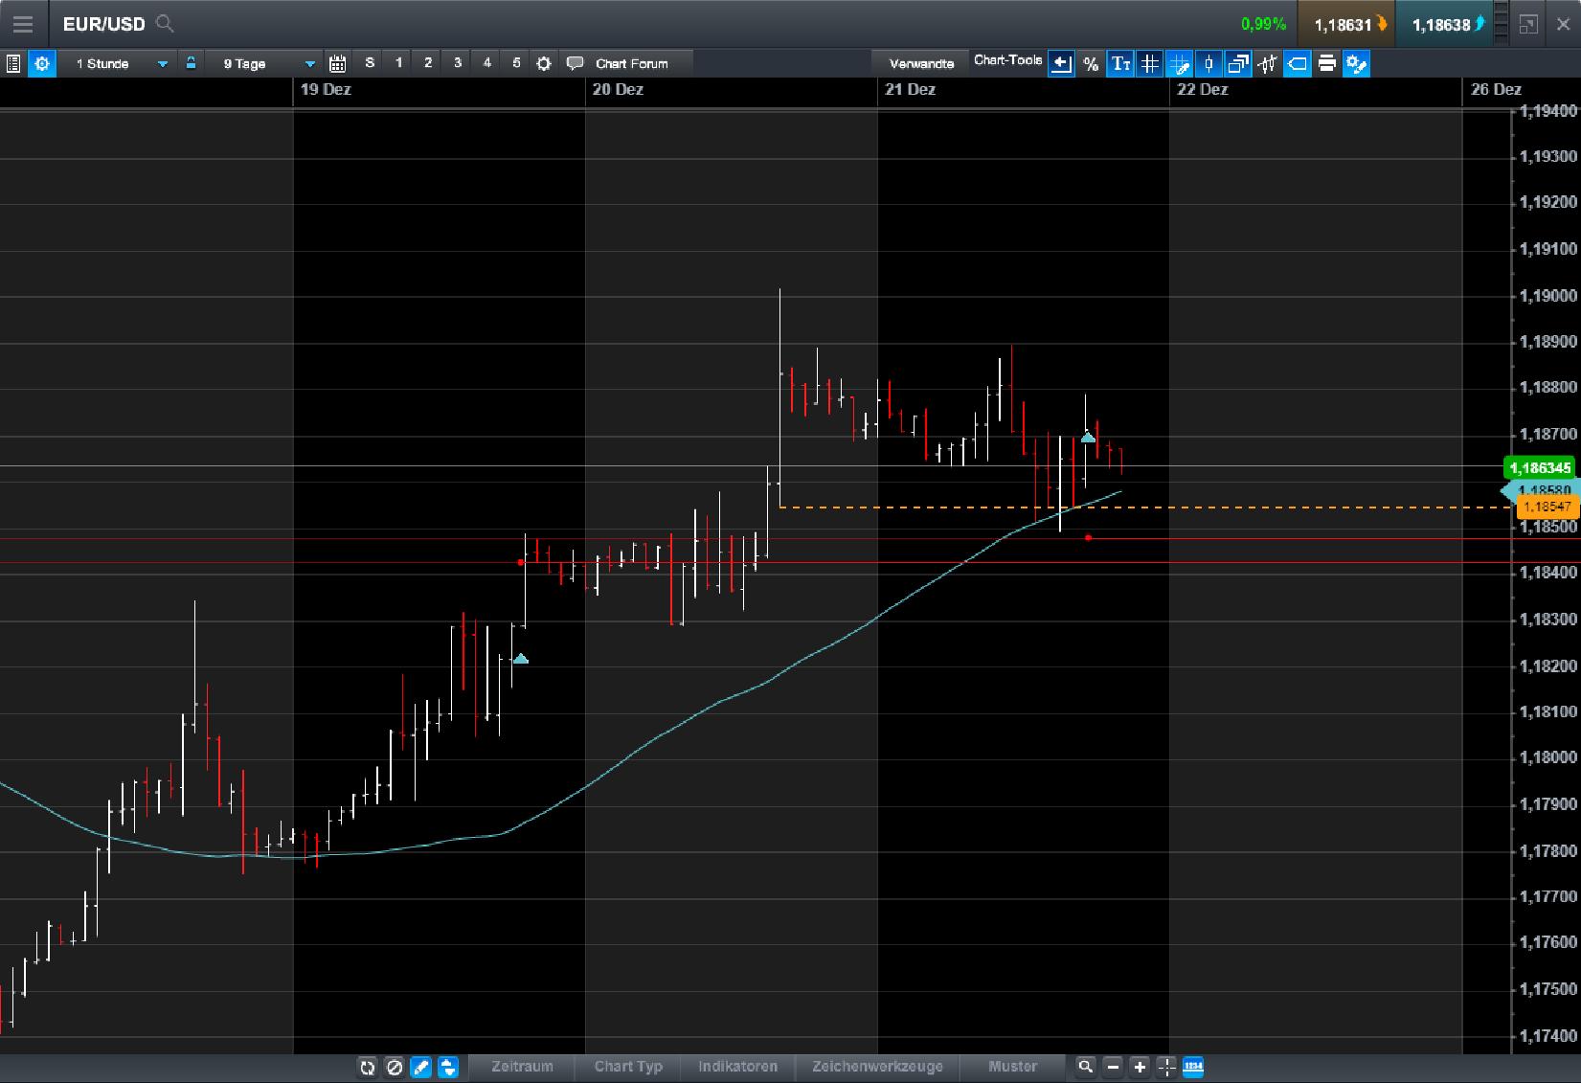This screenshot has width=1581, height=1083.
Task: Toggle the chart grid icon
Action: point(1149,63)
